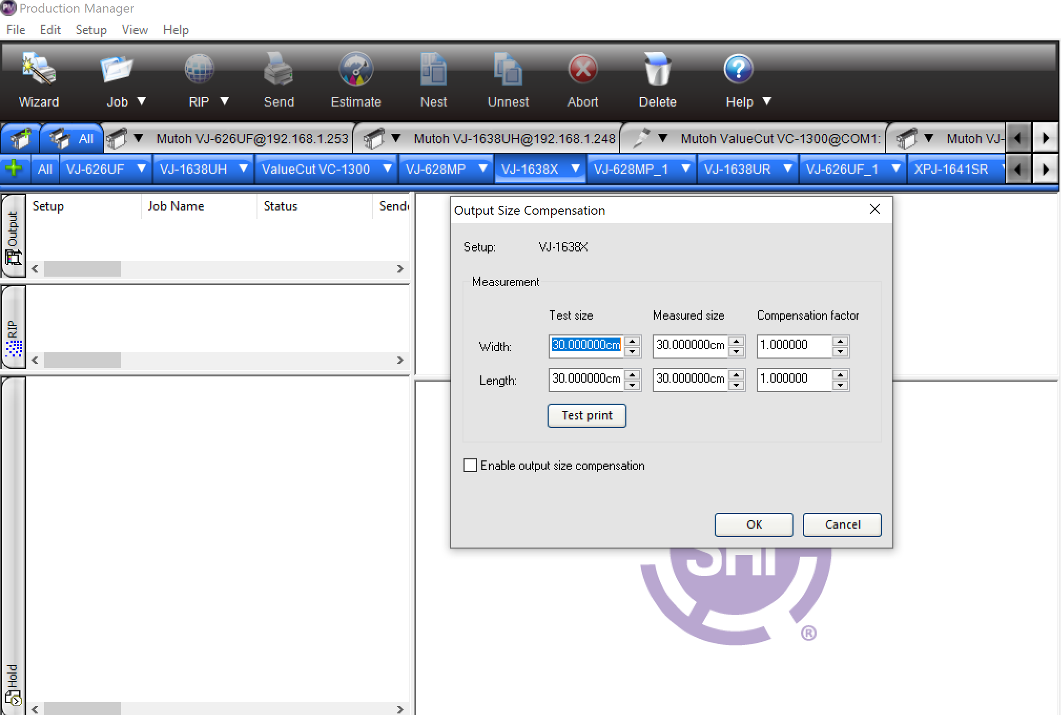
Task: Click the RIP globe icon
Action: tap(199, 69)
